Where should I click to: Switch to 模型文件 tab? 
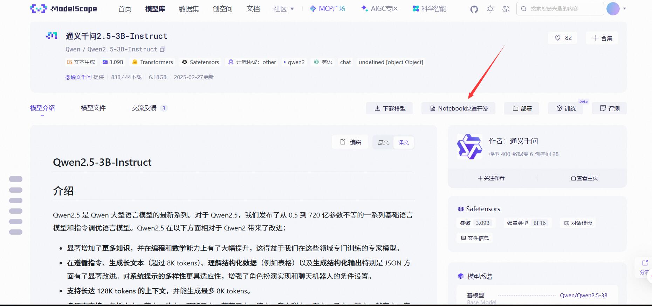93,108
